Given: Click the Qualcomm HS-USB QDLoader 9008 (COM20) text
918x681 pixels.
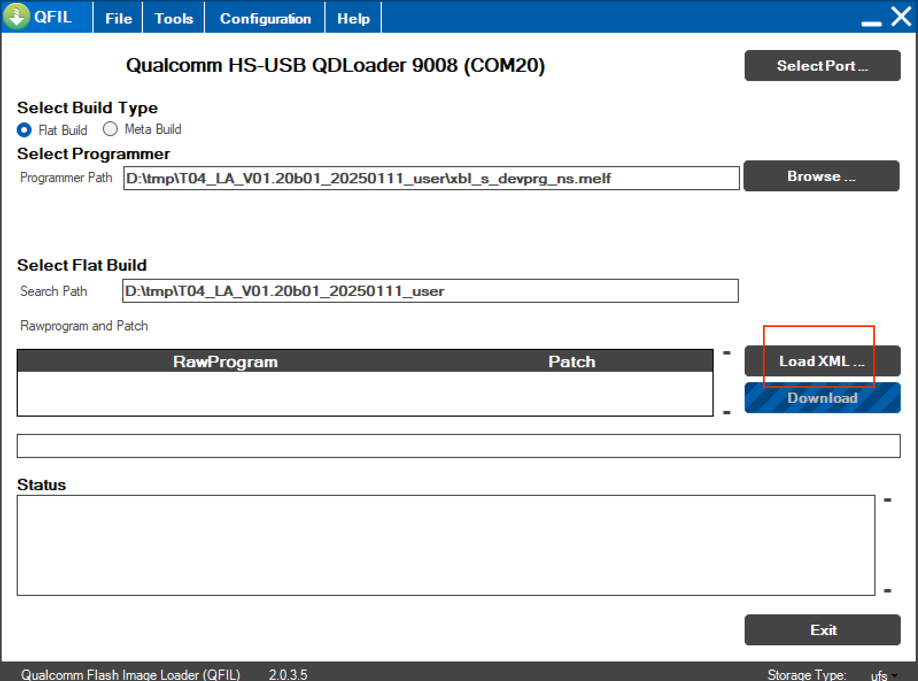Looking at the screenshot, I should click(335, 66).
